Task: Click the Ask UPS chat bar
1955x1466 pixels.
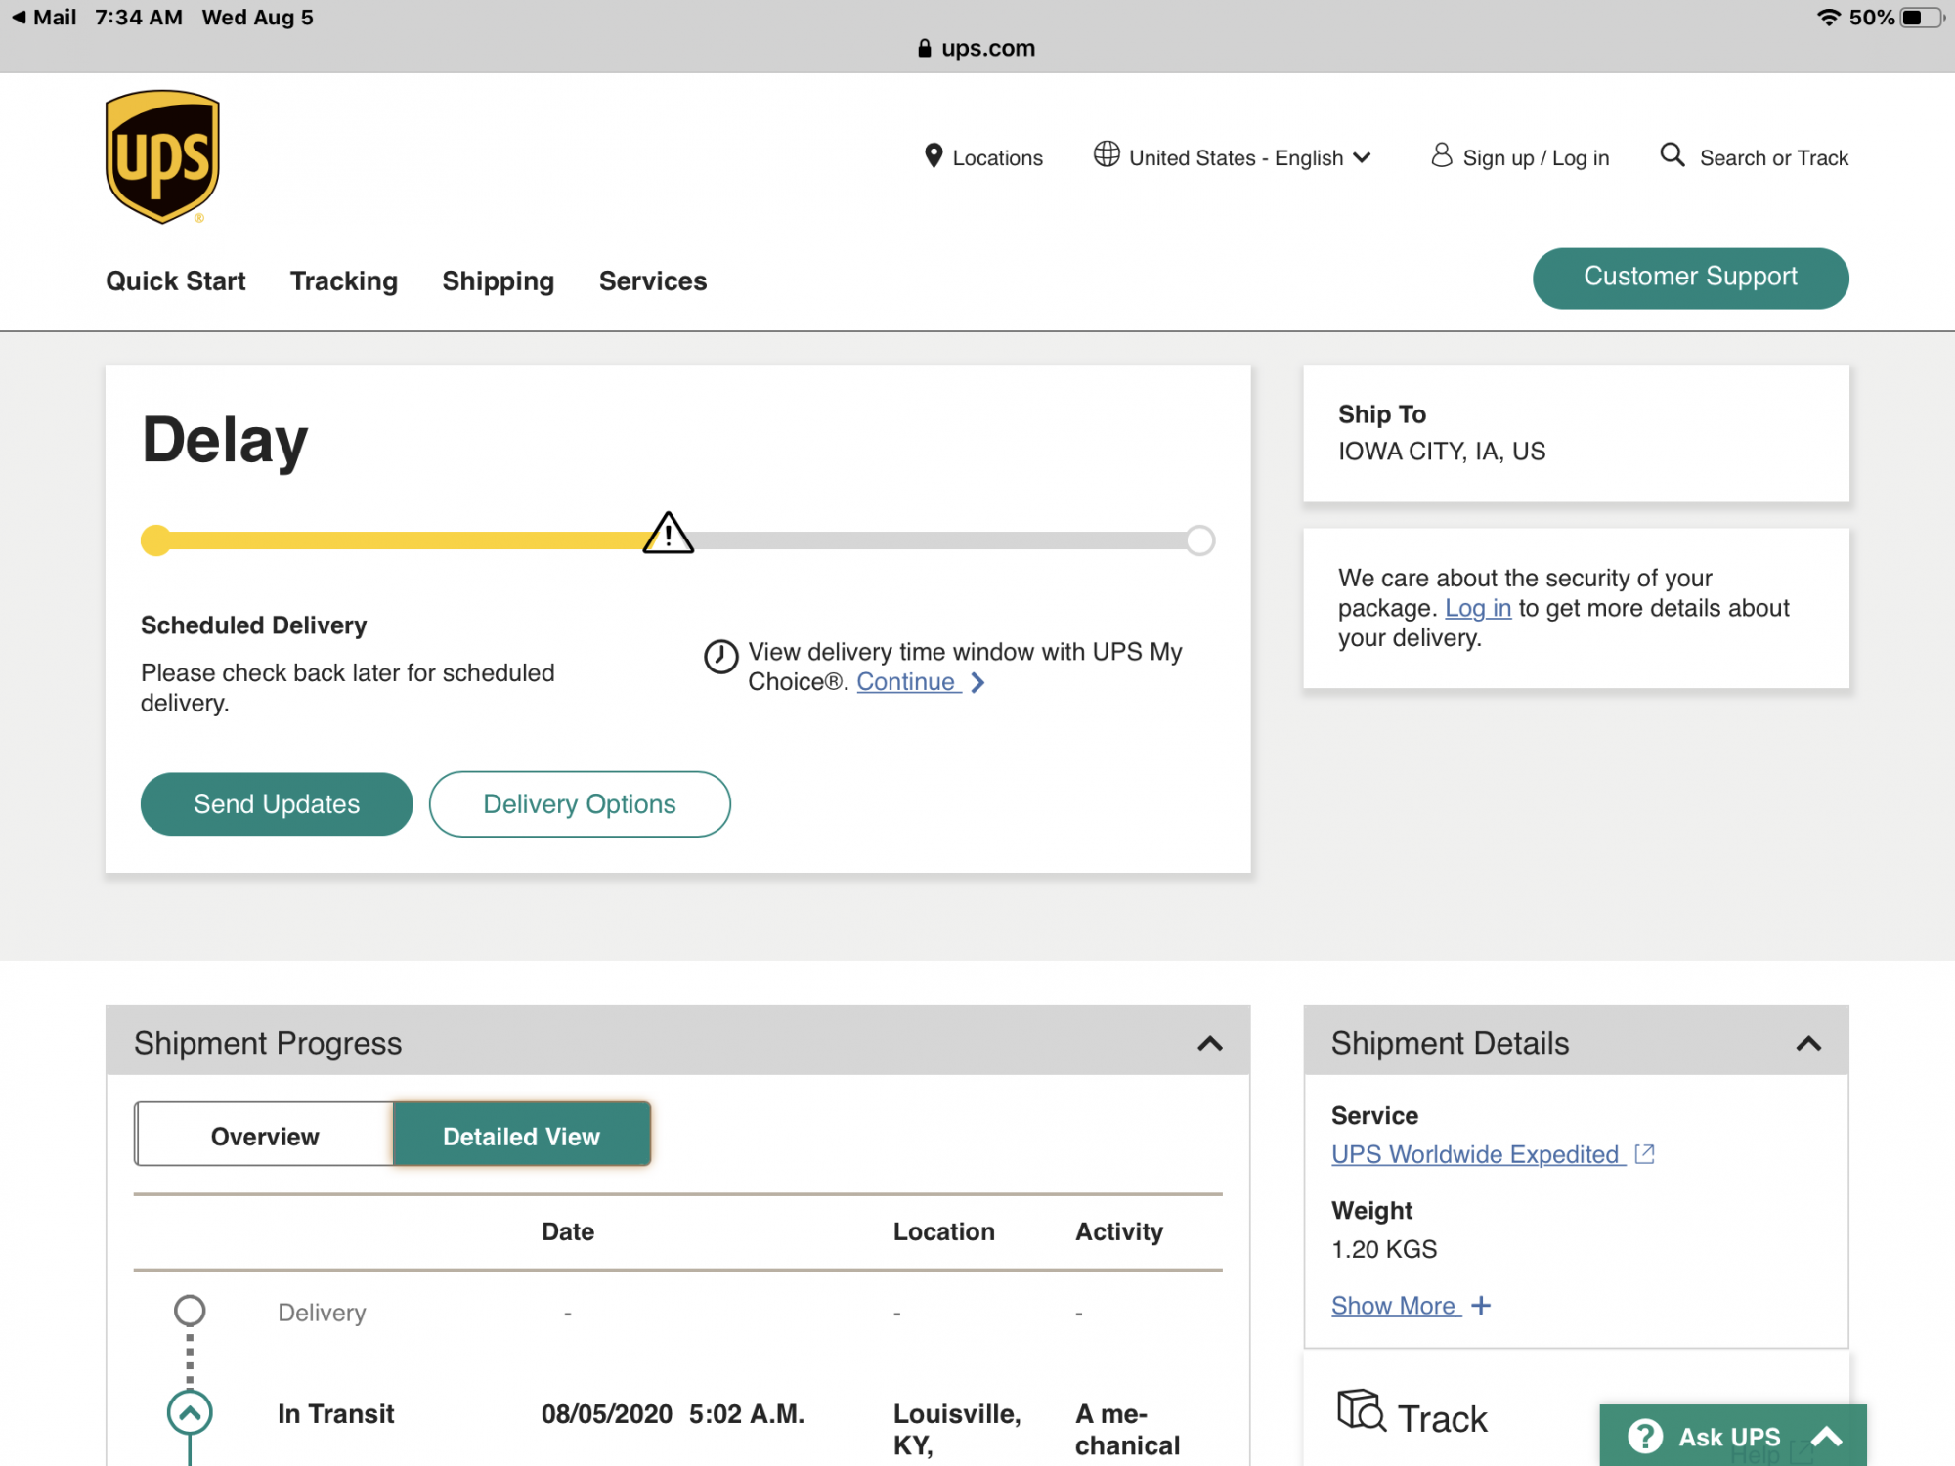Action: pos(1733,1436)
